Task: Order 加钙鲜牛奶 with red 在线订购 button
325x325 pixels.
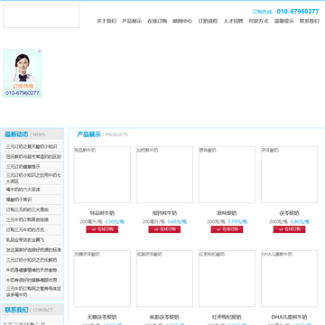Action: click(x=164, y=229)
